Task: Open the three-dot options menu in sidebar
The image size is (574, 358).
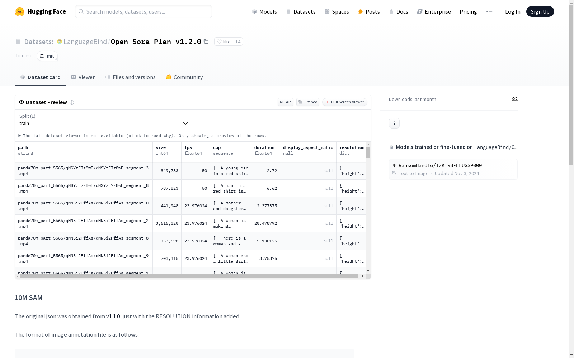Action: [394, 123]
